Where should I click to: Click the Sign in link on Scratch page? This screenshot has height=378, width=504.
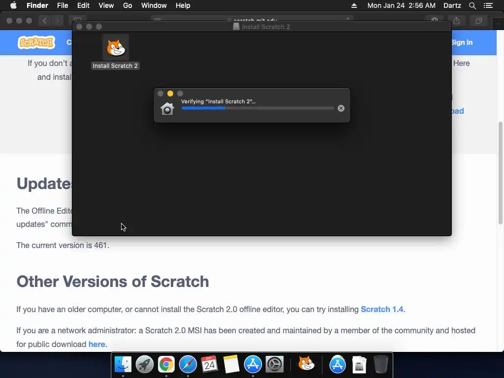[x=462, y=42]
